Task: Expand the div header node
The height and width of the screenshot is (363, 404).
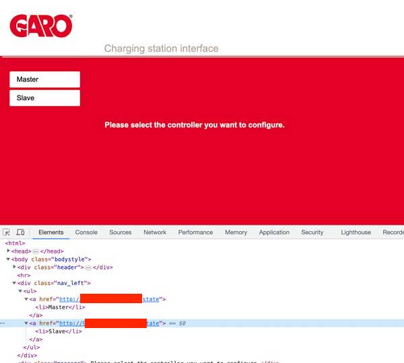Action: [14, 267]
